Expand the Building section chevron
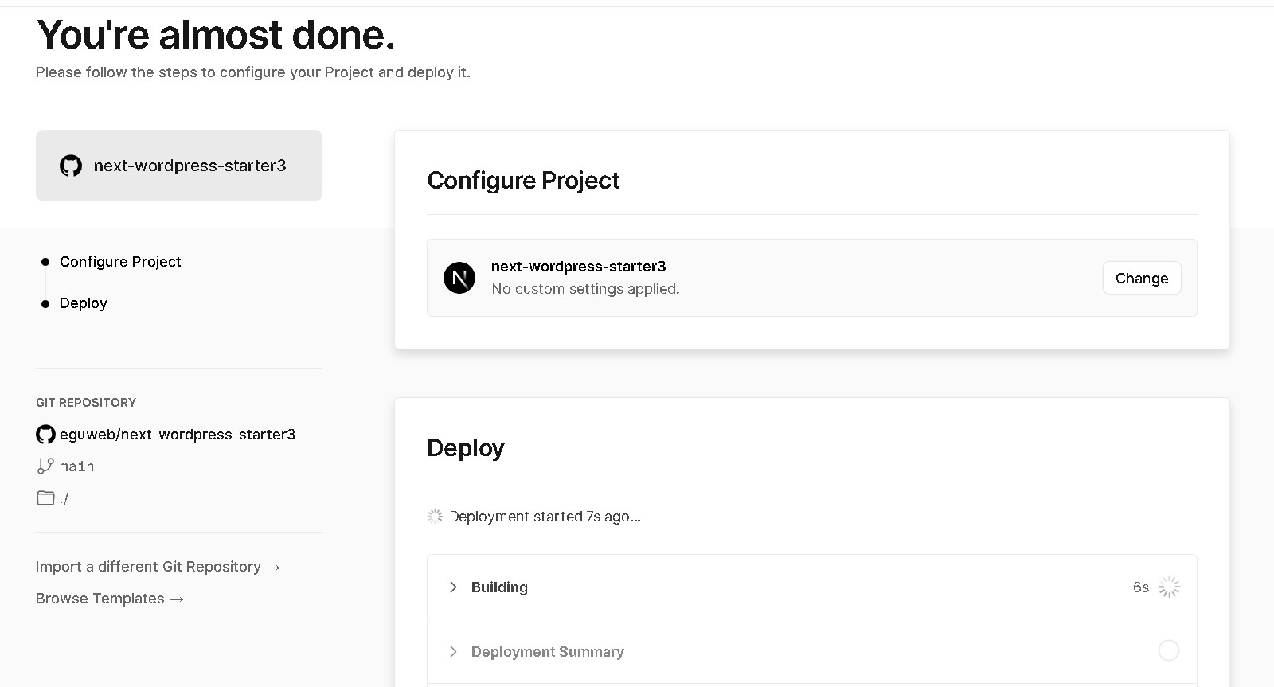This screenshot has width=1274, height=687. pyautogui.click(x=453, y=587)
